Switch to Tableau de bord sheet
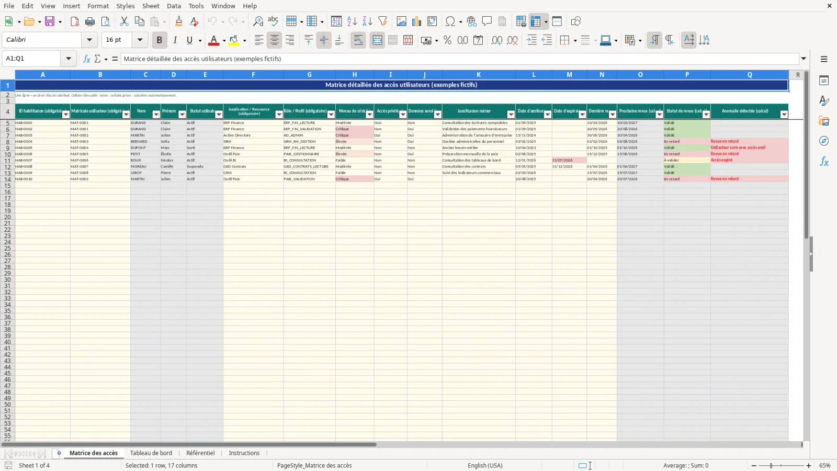 click(x=151, y=453)
